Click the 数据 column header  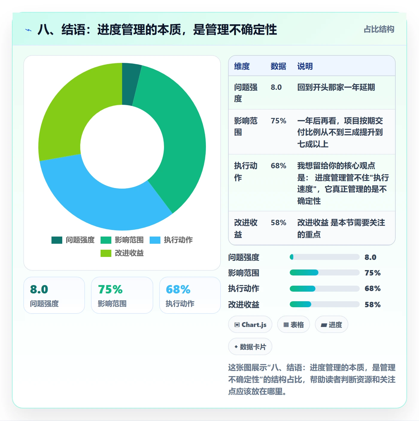[x=278, y=66]
